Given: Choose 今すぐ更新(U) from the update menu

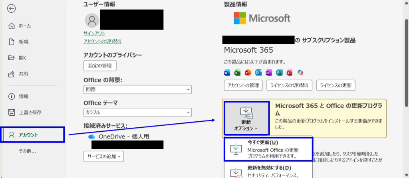Looking at the screenshot, I should [x=268, y=149].
